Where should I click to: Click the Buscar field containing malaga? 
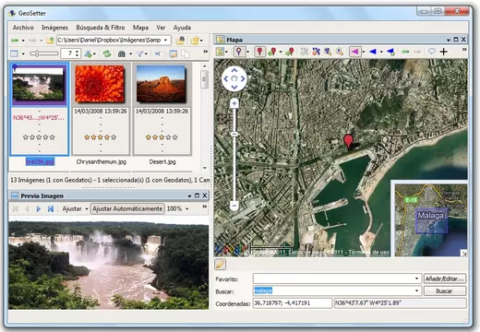coord(337,290)
